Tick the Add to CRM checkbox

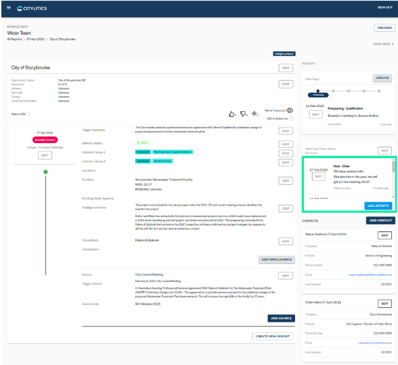[x=28, y=114]
